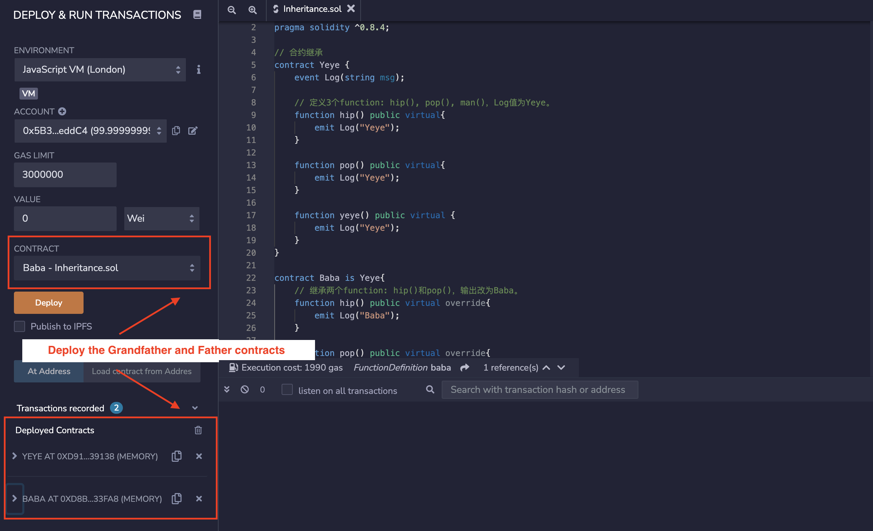This screenshot has height=531, width=873.
Task: Click the 'pragma solidity ^0.8.4;' line
Action: pyautogui.click(x=332, y=27)
